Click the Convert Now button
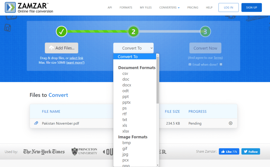This screenshot has width=270, height=167. point(205,48)
